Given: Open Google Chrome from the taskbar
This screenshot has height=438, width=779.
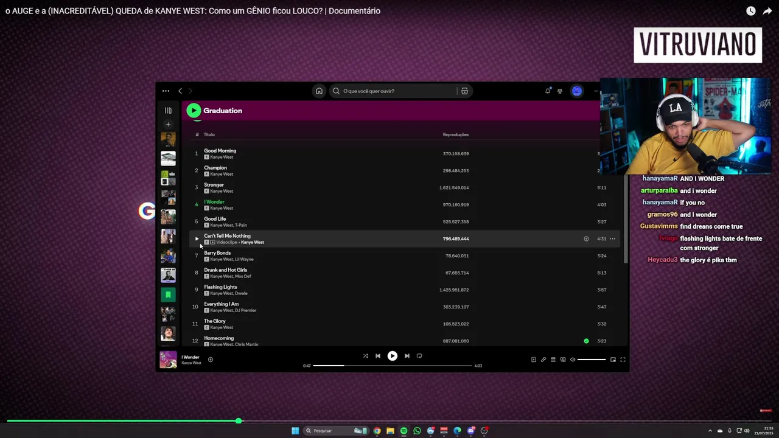Looking at the screenshot, I should [x=377, y=431].
